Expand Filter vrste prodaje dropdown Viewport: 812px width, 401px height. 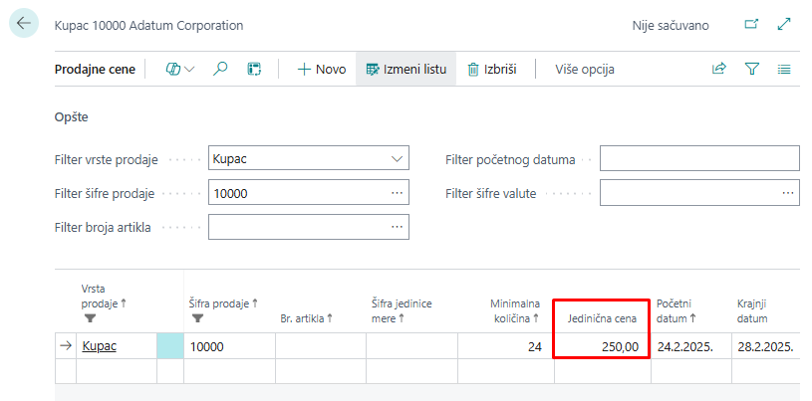click(x=396, y=159)
